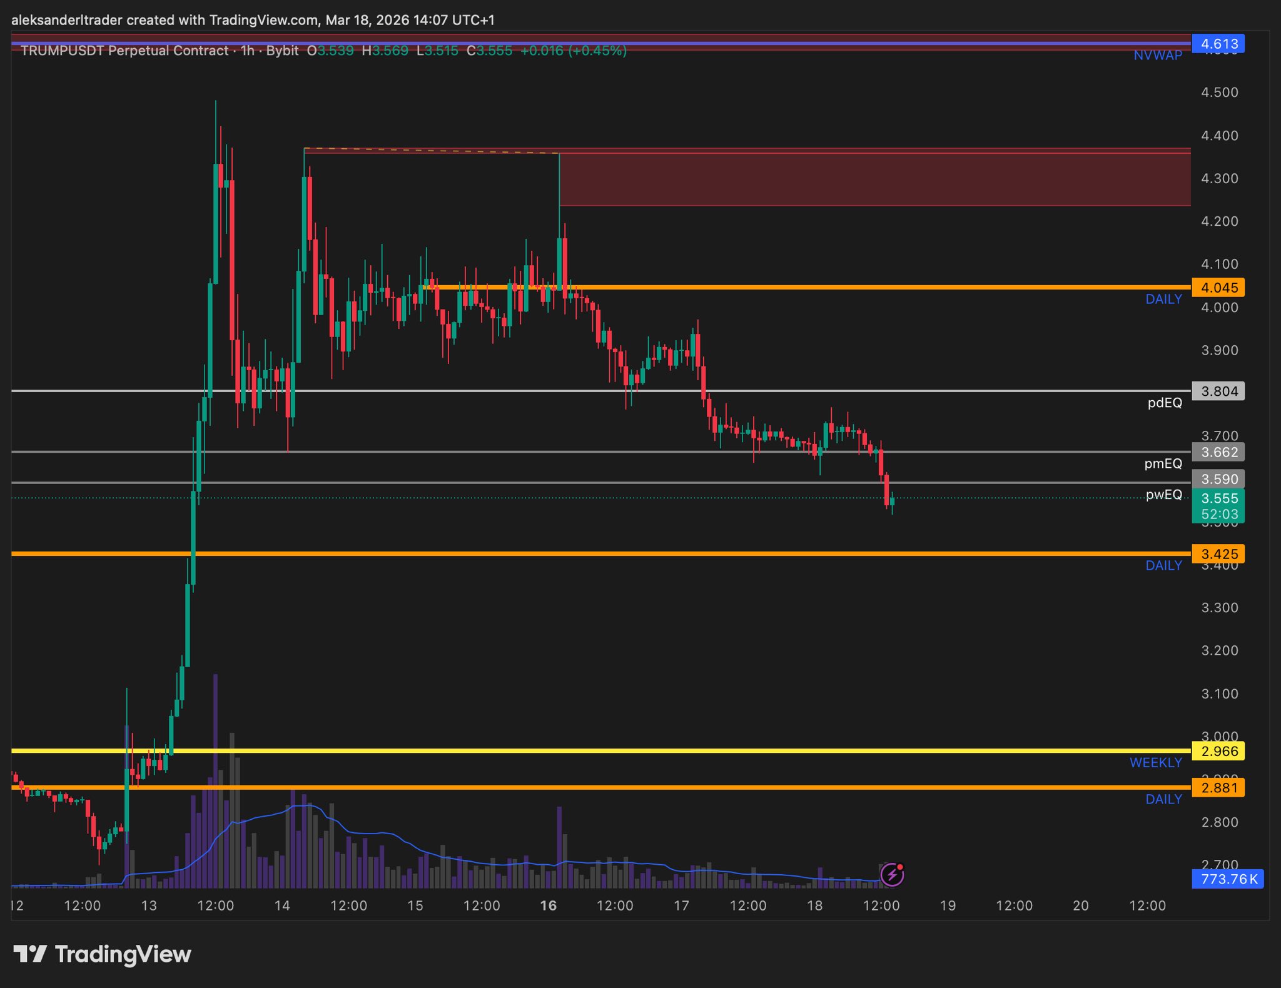
Task: Click the pwEQ line label
Action: 1163,495
